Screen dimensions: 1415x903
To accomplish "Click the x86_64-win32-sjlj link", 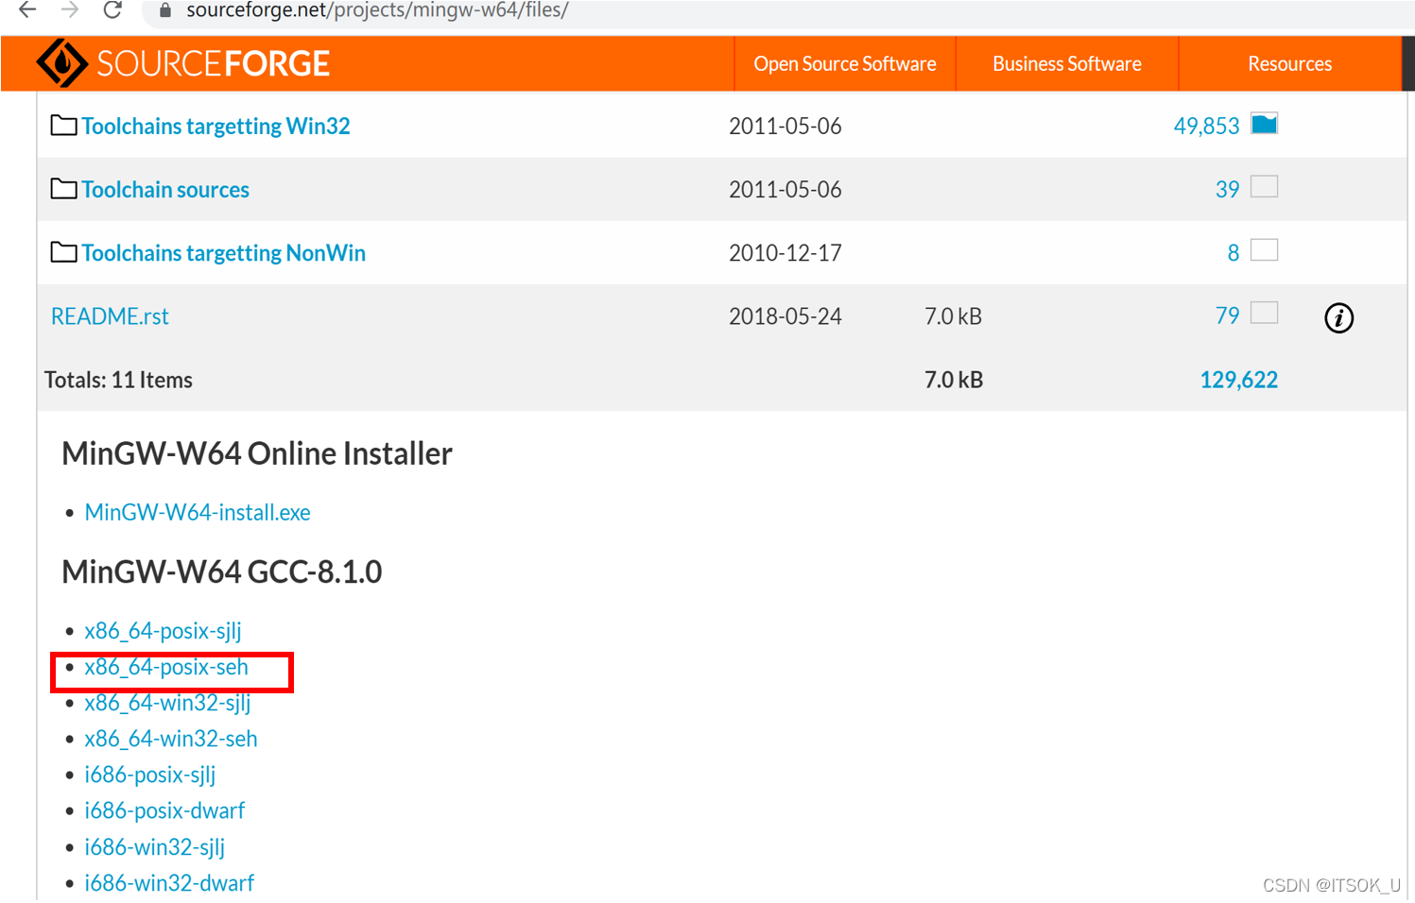I will (x=167, y=703).
